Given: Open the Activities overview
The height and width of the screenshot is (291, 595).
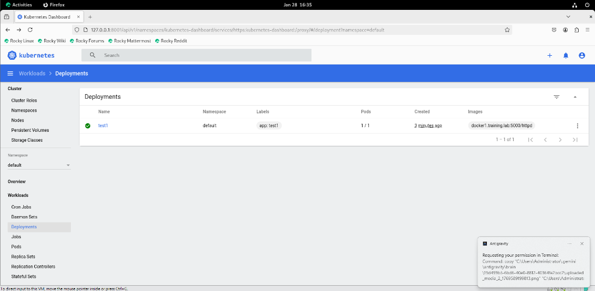Looking at the screenshot, I should [19, 5].
